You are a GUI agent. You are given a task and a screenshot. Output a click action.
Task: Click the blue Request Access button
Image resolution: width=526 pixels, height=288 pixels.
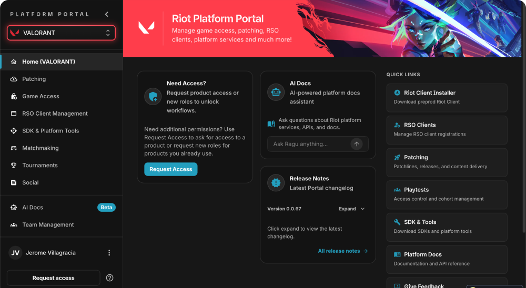coord(171,169)
